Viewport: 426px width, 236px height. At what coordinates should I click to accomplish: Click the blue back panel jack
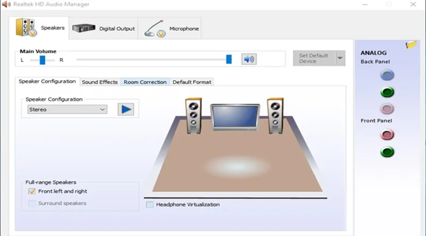click(387, 75)
